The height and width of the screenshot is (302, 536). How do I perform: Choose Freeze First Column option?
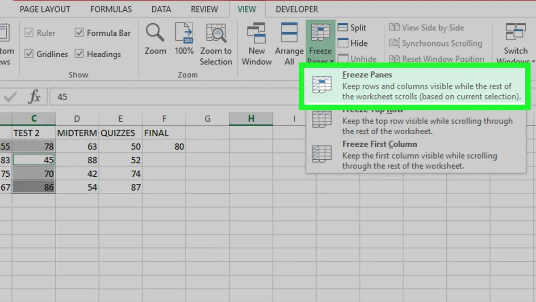pos(415,155)
